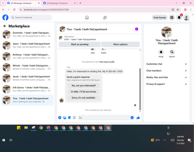
Task: Open View buyer profile link
Action: [x=107, y=62]
